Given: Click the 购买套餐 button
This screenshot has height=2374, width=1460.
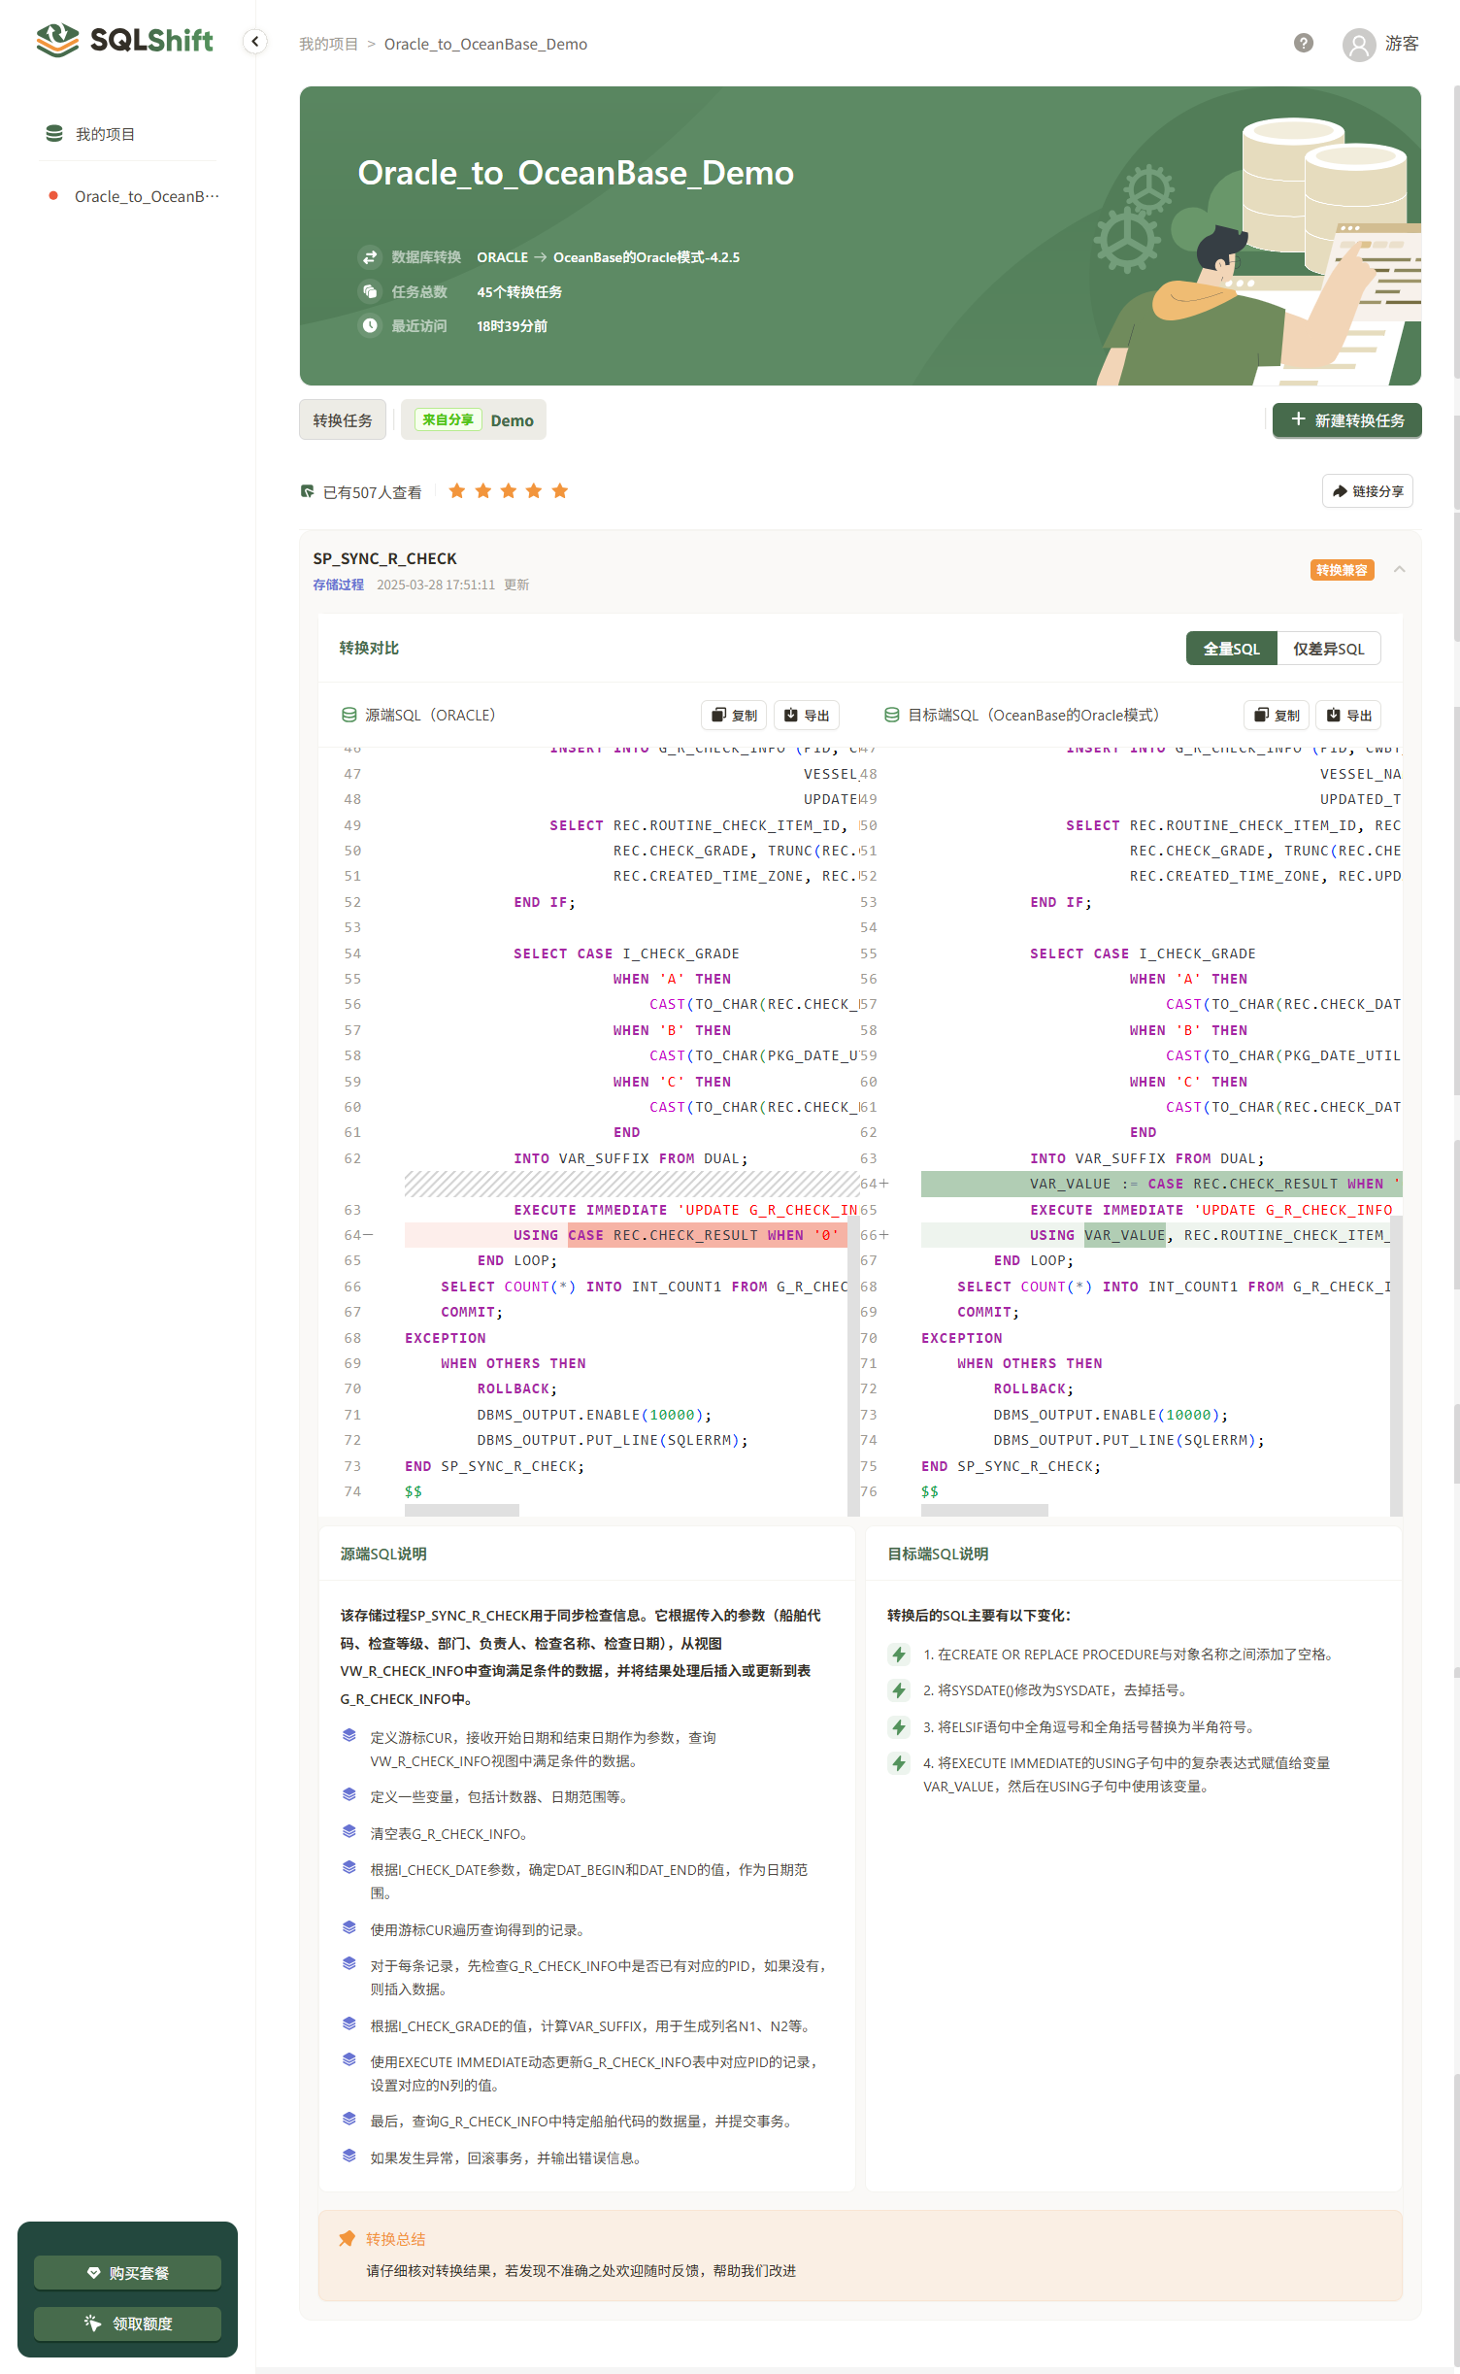Looking at the screenshot, I should [x=127, y=2273].
